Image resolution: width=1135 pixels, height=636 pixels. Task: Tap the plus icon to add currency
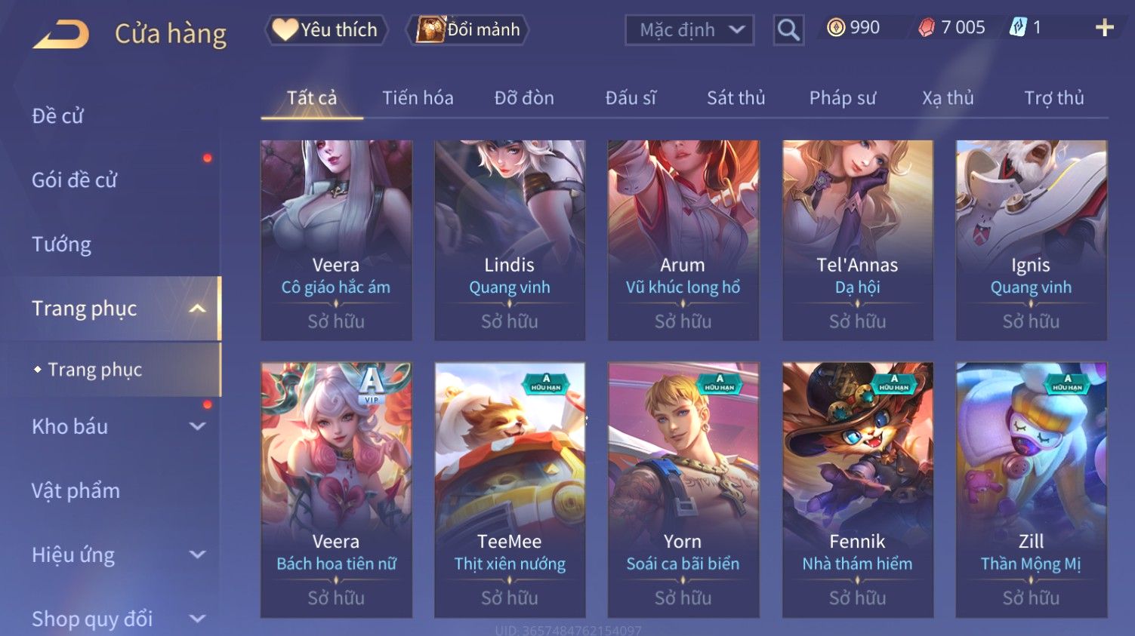(x=1104, y=28)
